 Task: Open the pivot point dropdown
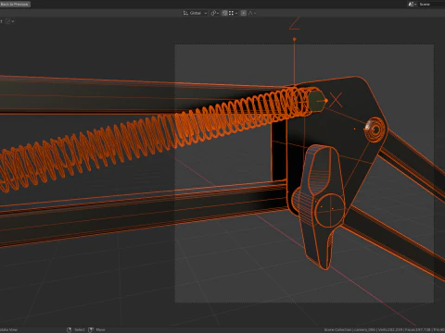coord(214,13)
